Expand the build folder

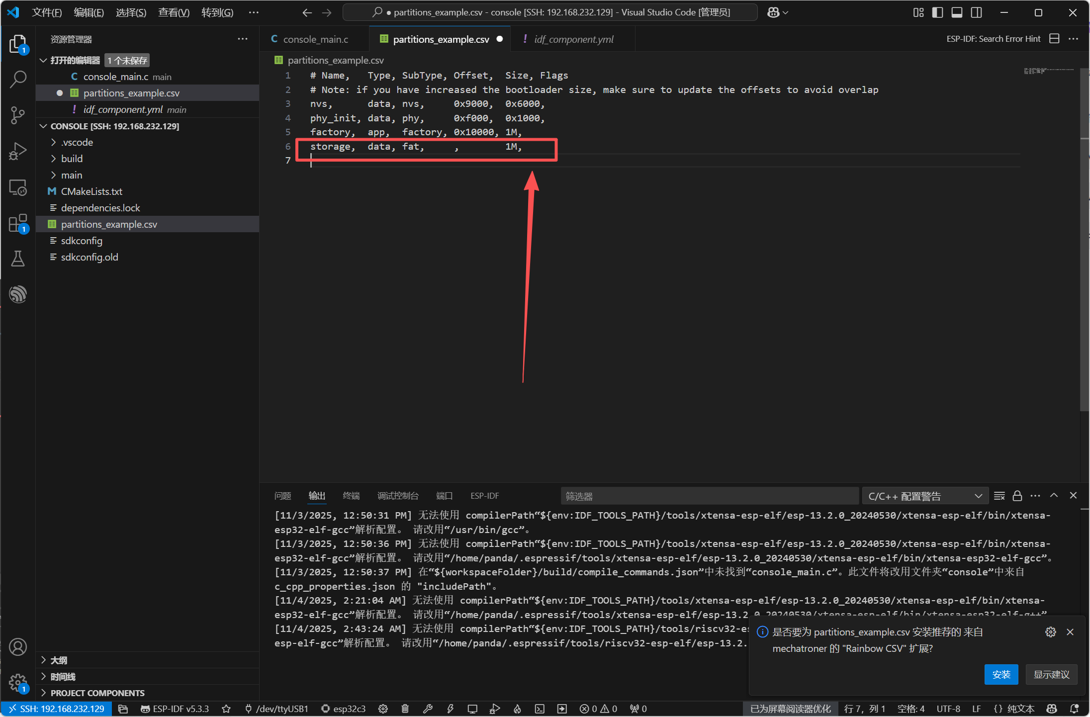72,159
